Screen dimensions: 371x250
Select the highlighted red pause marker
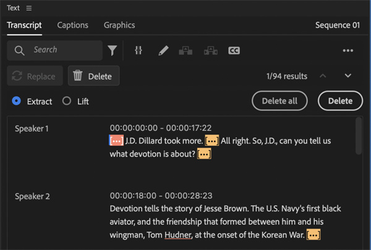116,141
